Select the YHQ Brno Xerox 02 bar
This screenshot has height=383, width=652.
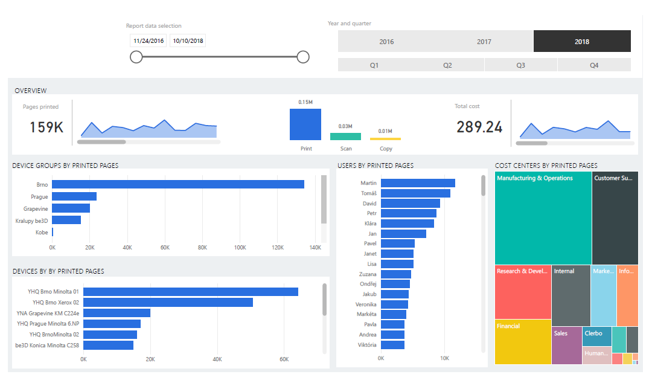[168, 302]
